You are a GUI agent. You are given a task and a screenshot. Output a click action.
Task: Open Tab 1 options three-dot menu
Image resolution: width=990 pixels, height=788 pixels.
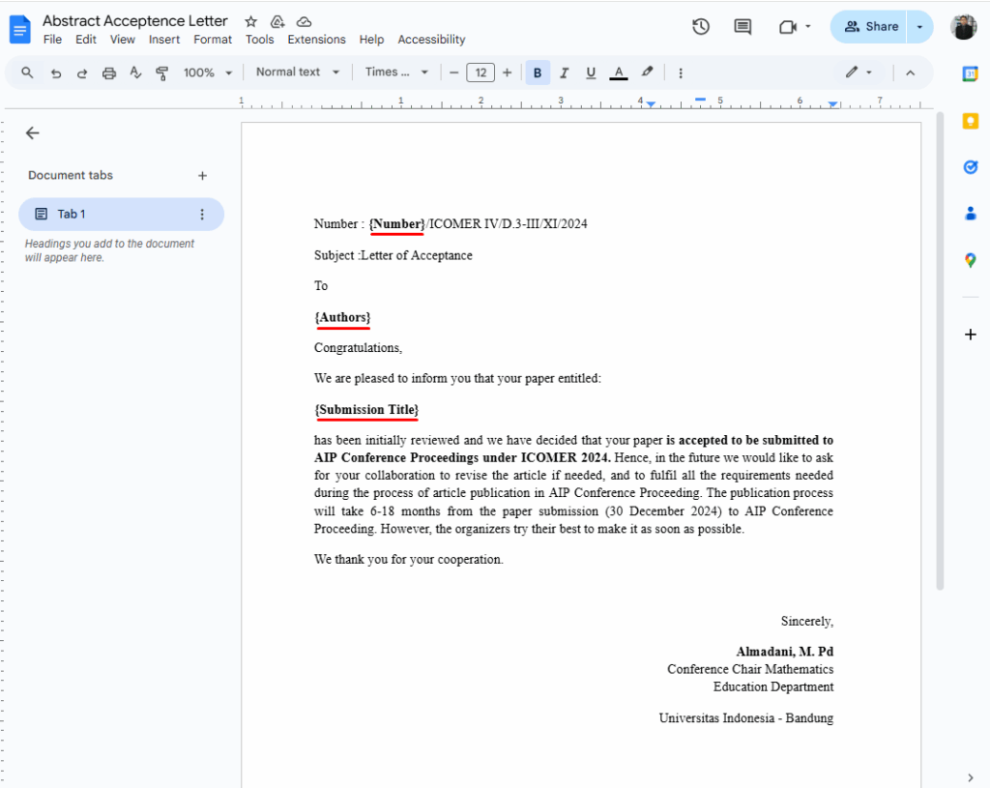(x=202, y=214)
